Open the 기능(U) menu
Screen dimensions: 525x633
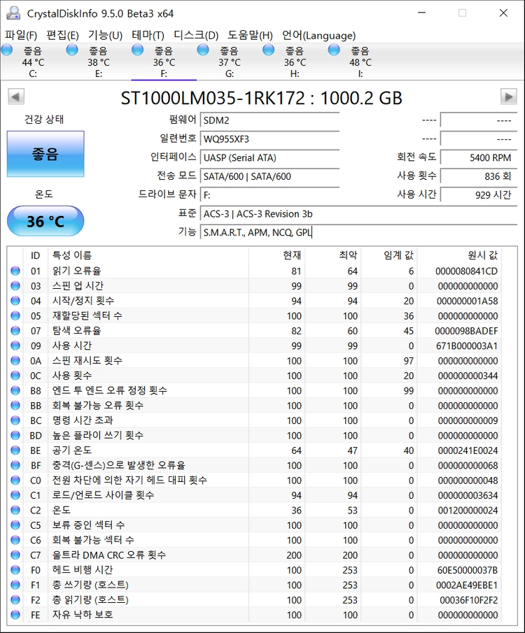[x=105, y=36]
